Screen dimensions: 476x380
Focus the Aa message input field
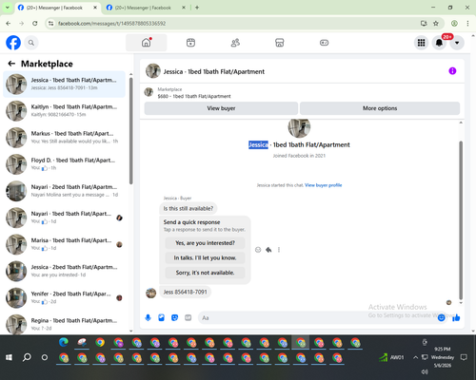coord(317,317)
